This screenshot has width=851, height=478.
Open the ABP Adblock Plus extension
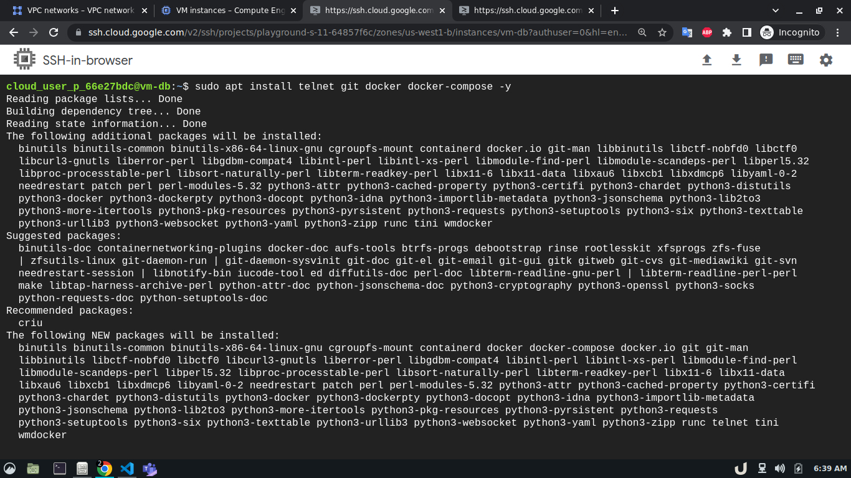point(707,32)
